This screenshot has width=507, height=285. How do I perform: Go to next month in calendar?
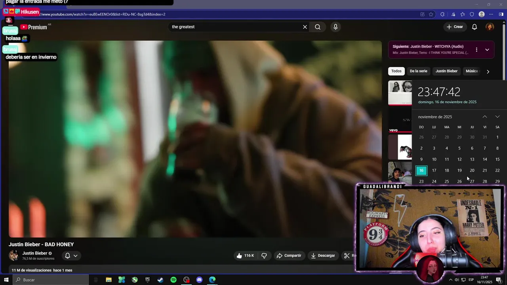tap(497, 117)
